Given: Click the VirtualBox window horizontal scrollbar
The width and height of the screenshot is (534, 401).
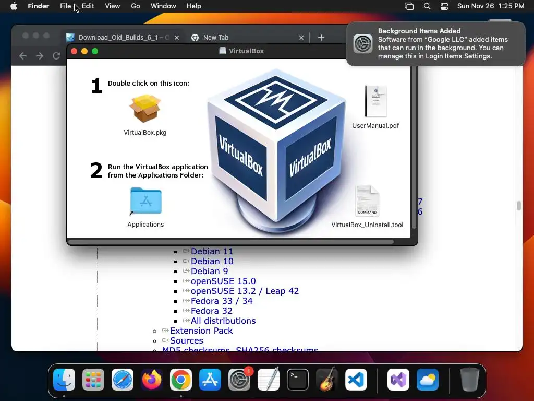Looking at the screenshot, I should click(231, 242).
